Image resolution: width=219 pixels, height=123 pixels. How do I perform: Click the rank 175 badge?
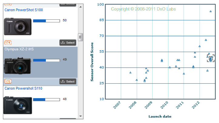[8, 81]
